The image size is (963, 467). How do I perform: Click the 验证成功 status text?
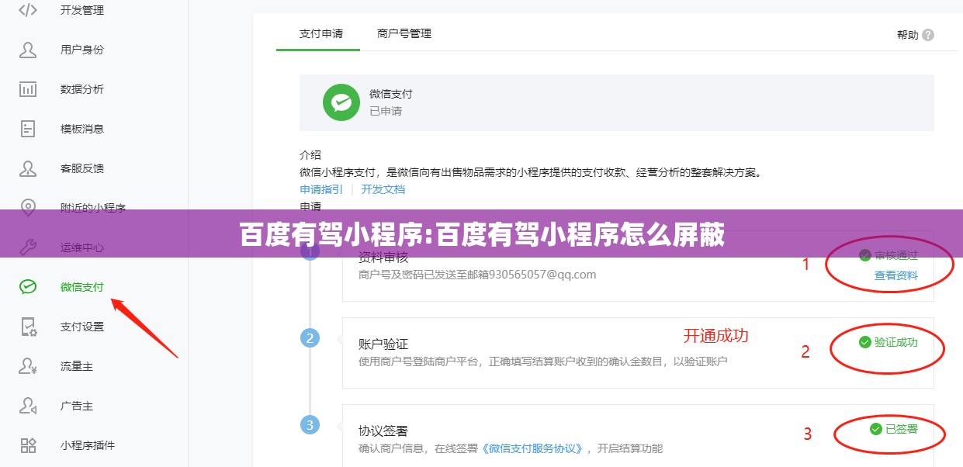(x=896, y=342)
